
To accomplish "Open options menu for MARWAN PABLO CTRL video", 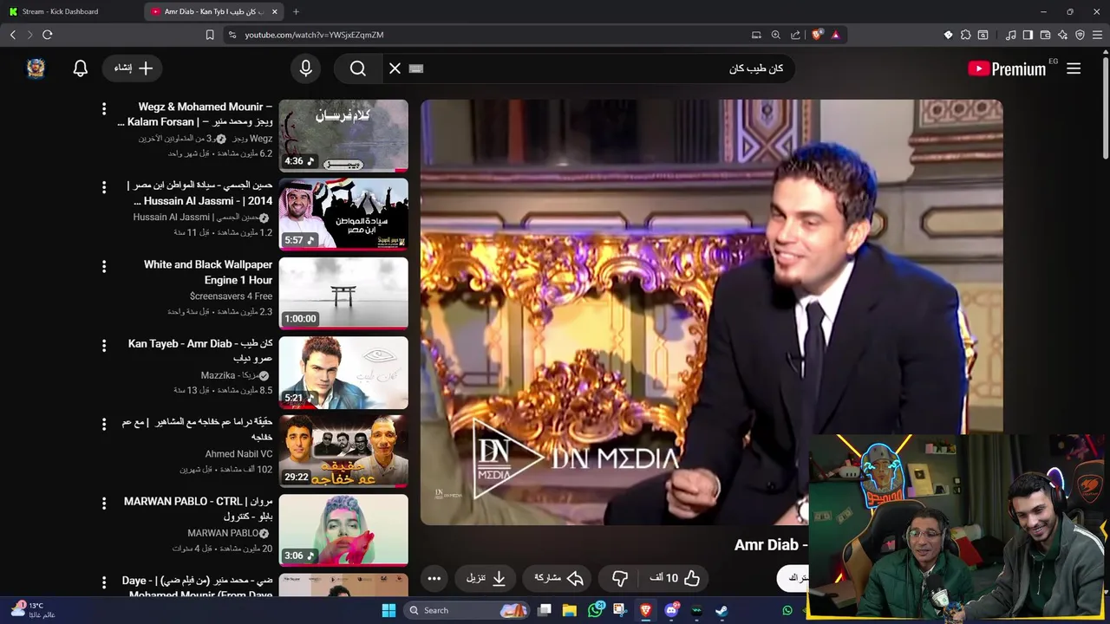I will point(104,504).
